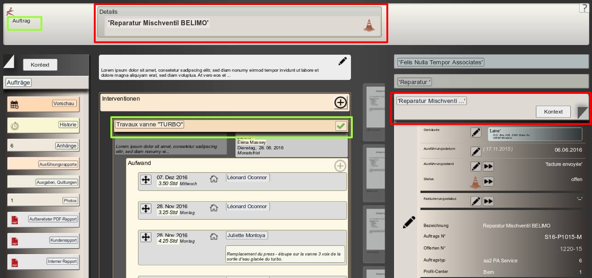Open the Historie section in the sidebar
Screen dimensions: 592x278
coord(43,125)
